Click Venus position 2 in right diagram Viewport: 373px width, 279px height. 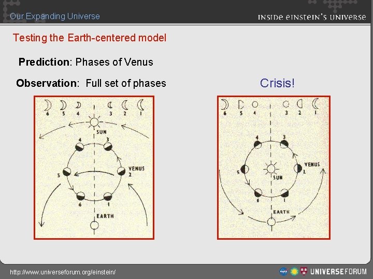[298, 168]
